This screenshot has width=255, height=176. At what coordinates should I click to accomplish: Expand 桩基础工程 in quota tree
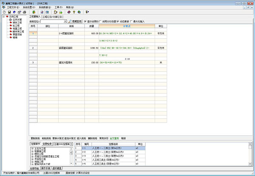(33, 151)
